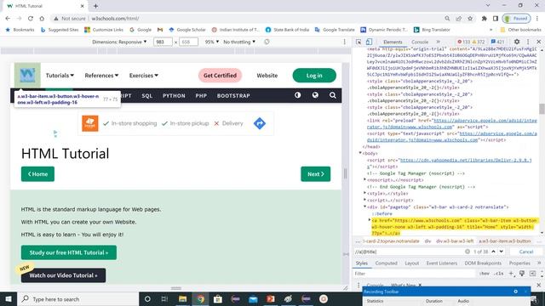This screenshot has height=306, width=545.
Task: Add new style rule plus icon
Action: pyautogui.click(x=511, y=274)
